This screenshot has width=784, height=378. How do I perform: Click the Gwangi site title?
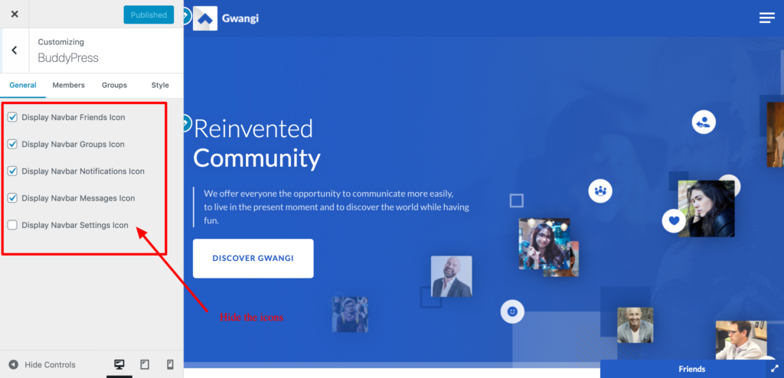coord(240,19)
